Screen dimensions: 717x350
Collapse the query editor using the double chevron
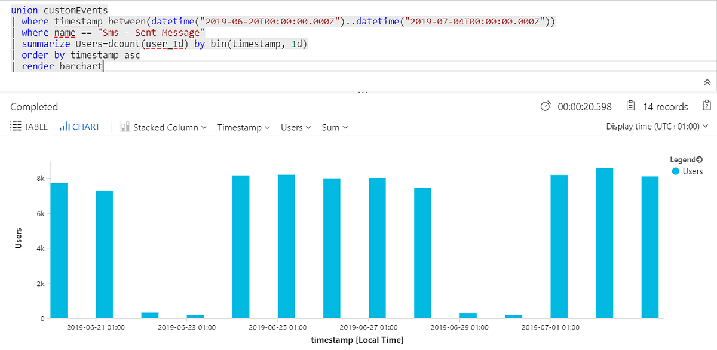click(706, 83)
